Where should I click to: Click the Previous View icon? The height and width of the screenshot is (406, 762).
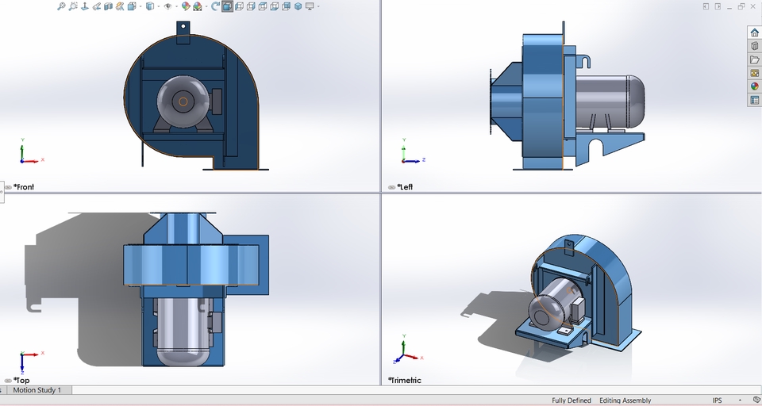(96, 6)
